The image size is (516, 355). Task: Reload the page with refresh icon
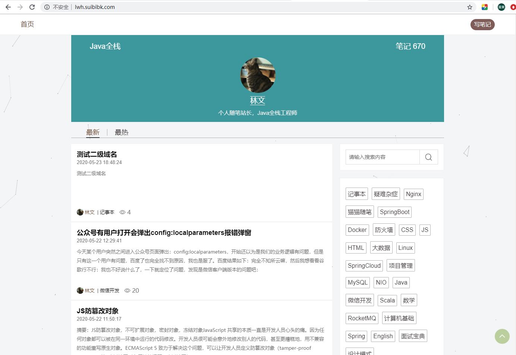[32, 7]
